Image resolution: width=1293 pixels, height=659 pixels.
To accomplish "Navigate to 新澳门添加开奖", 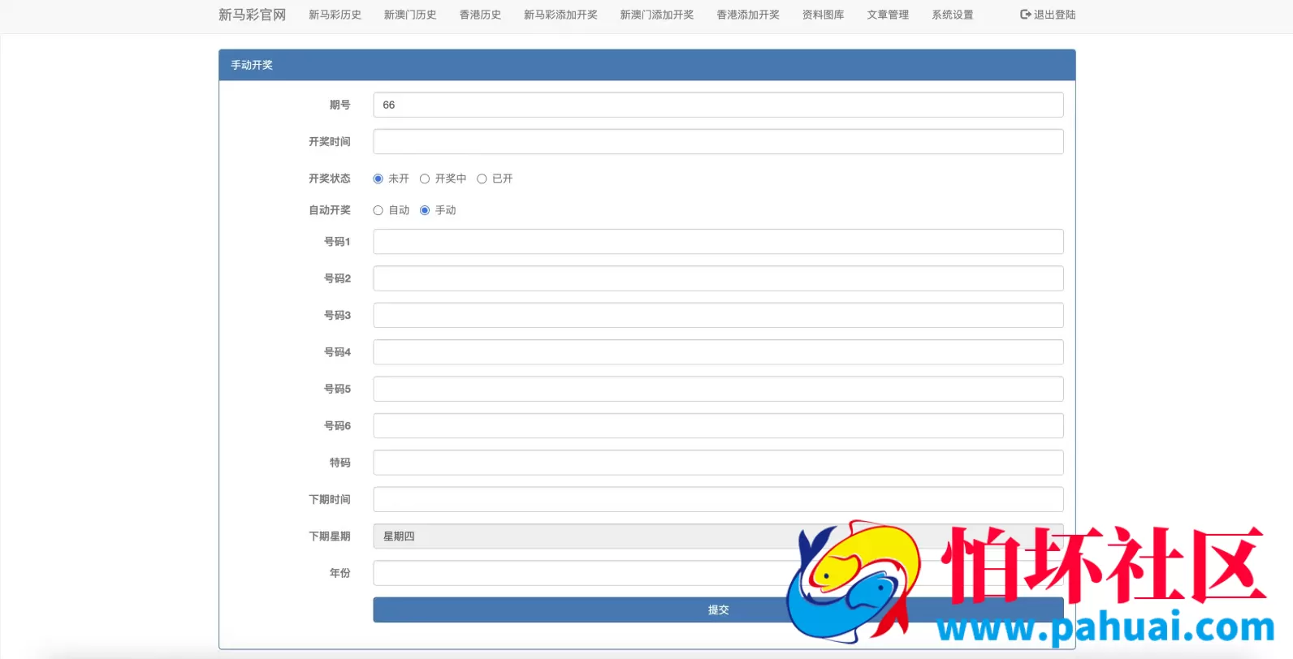I will click(x=657, y=15).
